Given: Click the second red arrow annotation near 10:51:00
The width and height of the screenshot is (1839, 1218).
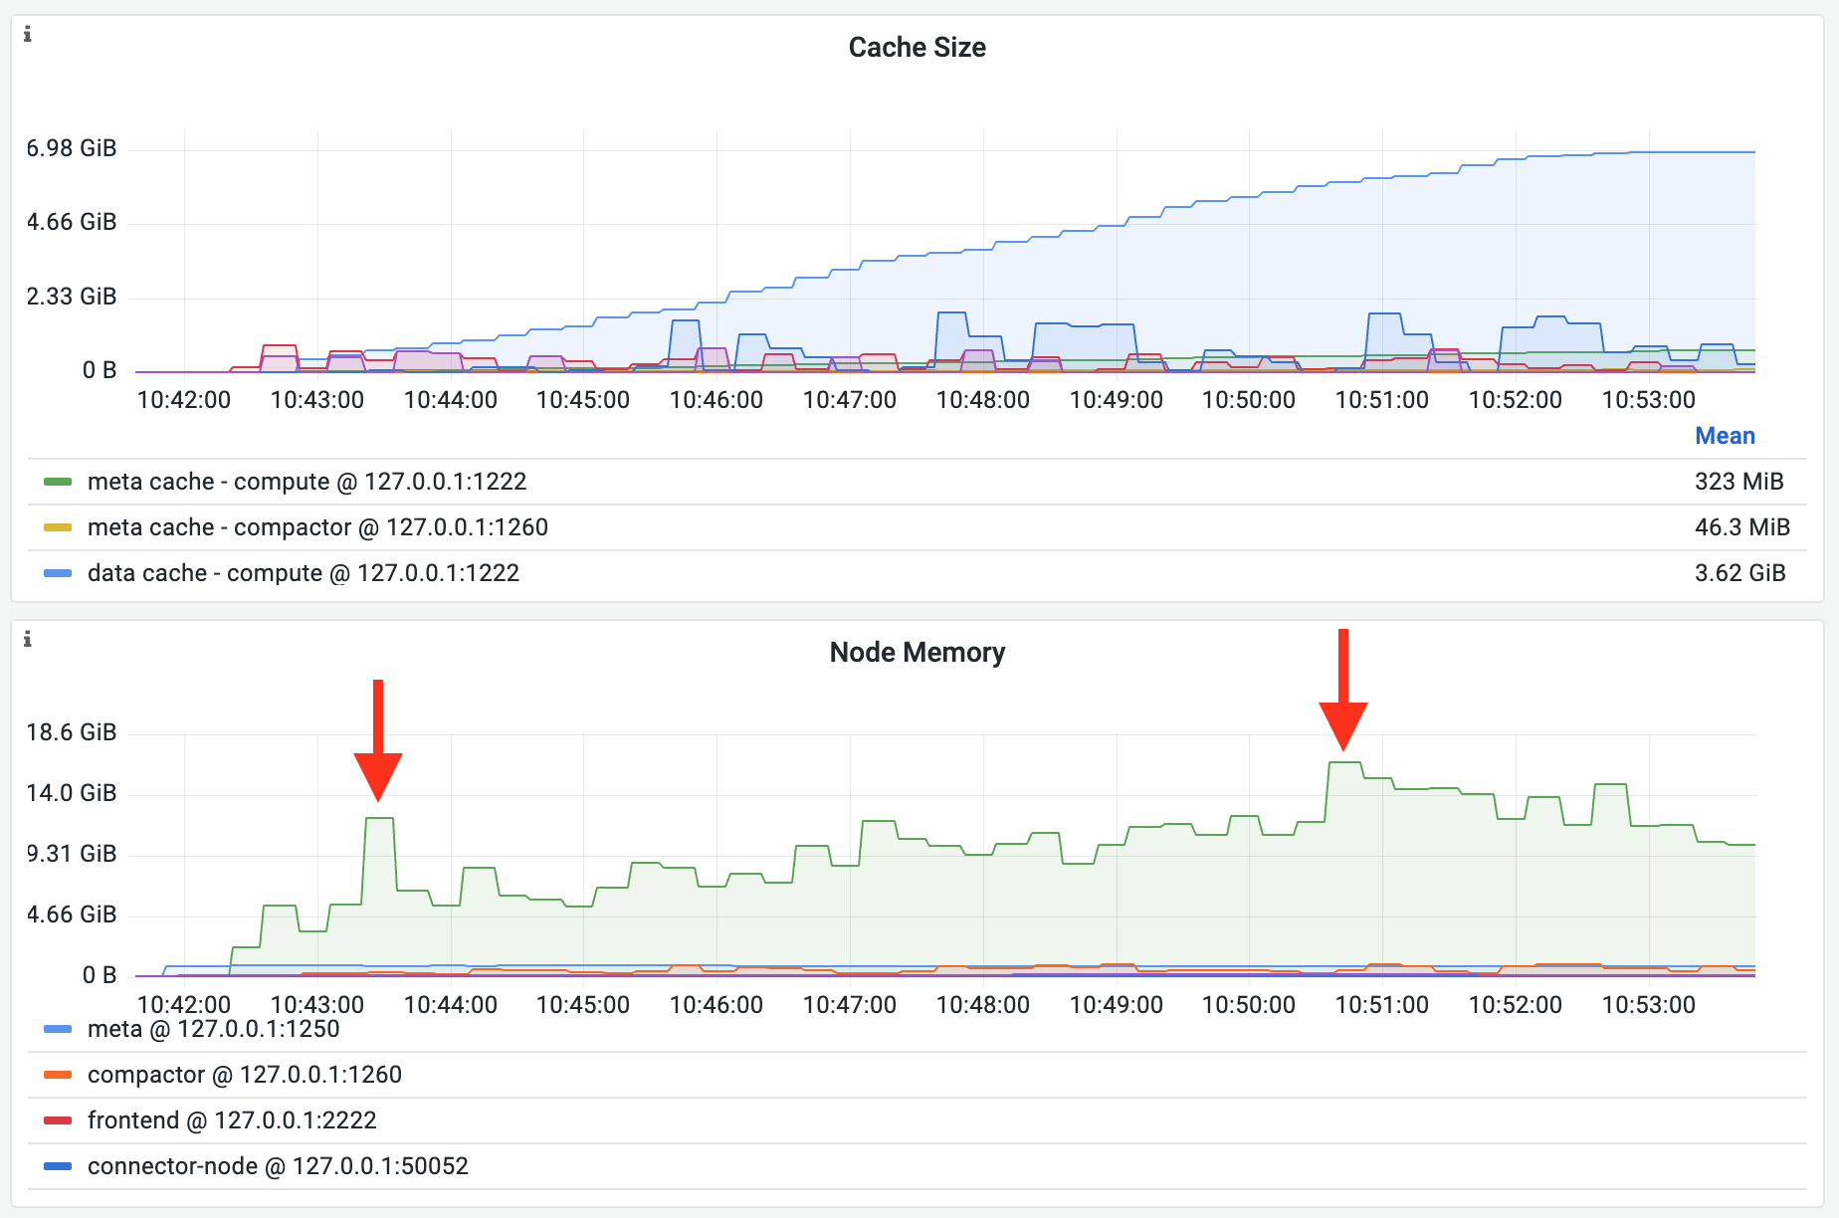Looking at the screenshot, I should pos(1344,692).
